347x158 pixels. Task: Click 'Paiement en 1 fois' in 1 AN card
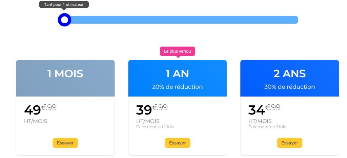[x=155, y=127]
